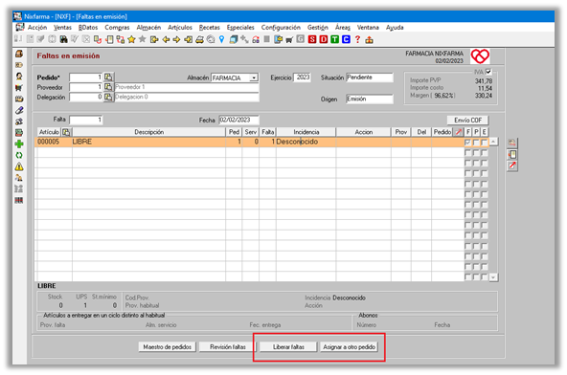Click the red pencil icon in right panel
The height and width of the screenshot is (375, 567).
click(x=511, y=165)
